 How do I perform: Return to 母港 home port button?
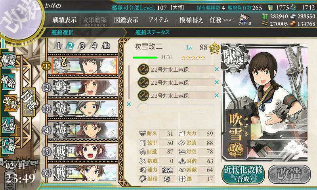[29, 102]
